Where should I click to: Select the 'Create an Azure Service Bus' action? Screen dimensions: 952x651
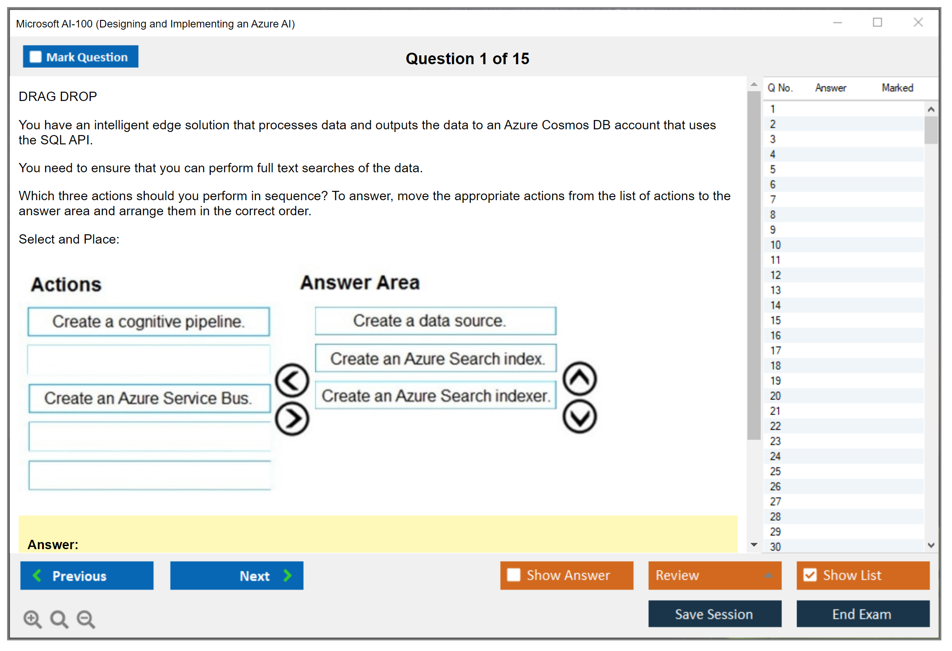149,398
